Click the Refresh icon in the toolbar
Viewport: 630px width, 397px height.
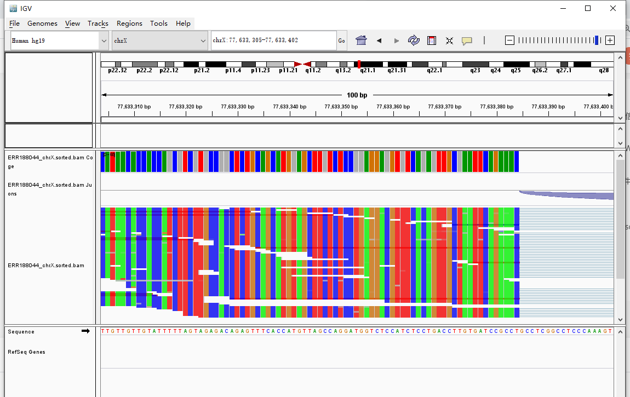tap(414, 40)
